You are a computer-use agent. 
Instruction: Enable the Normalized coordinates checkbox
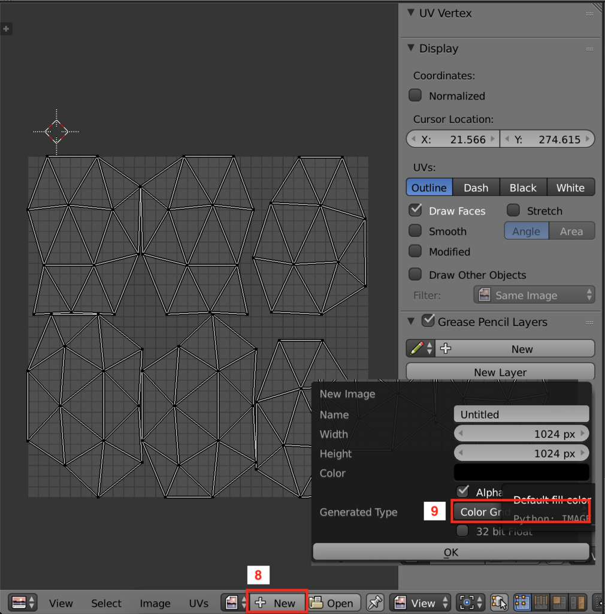pyautogui.click(x=415, y=95)
